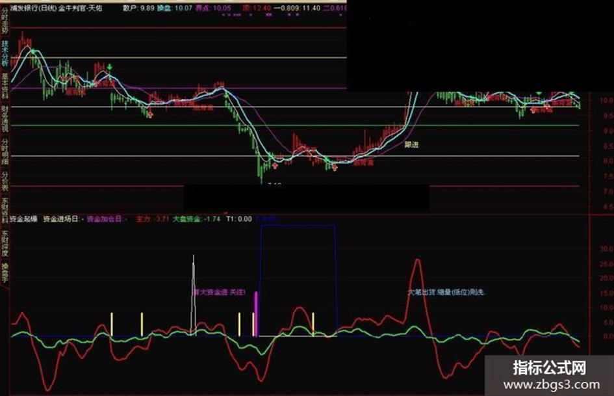The image size is (614, 396).
Task: Click the 浦发银行(日线) chart title
Action: click(33, 8)
